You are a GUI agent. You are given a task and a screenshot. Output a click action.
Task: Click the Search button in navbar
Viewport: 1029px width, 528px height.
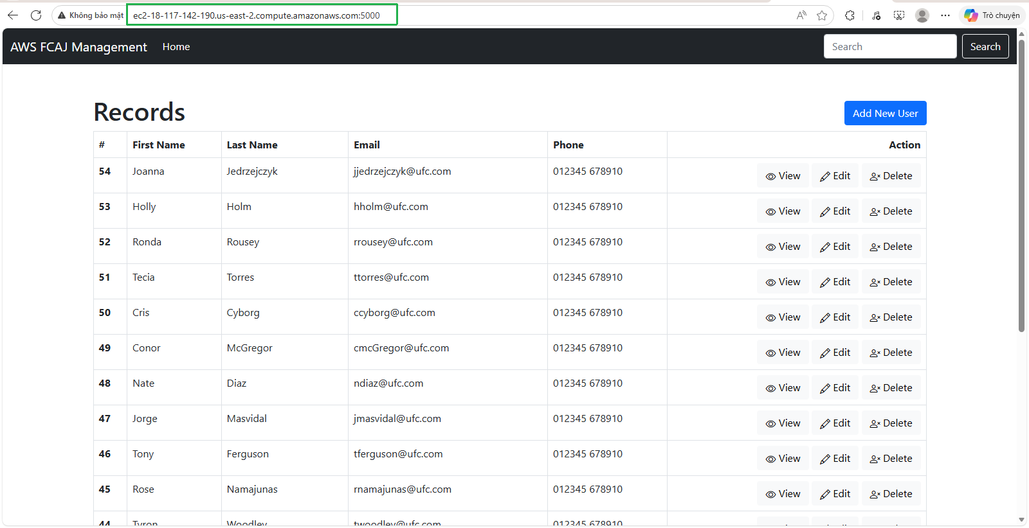click(985, 46)
